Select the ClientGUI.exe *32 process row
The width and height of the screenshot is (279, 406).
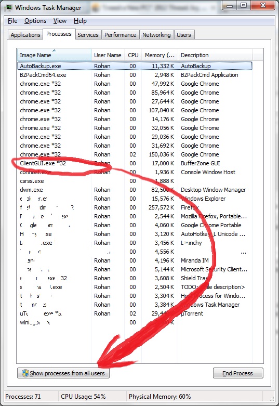(x=135, y=163)
